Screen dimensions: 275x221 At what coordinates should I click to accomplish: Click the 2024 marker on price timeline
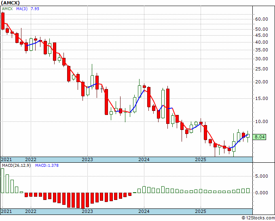[x=144, y=159]
